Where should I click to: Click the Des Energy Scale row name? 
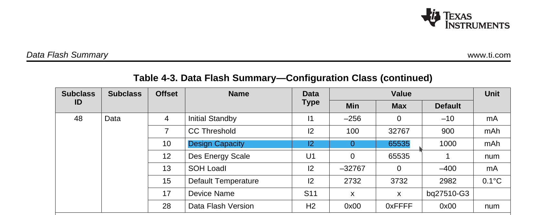click(219, 156)
